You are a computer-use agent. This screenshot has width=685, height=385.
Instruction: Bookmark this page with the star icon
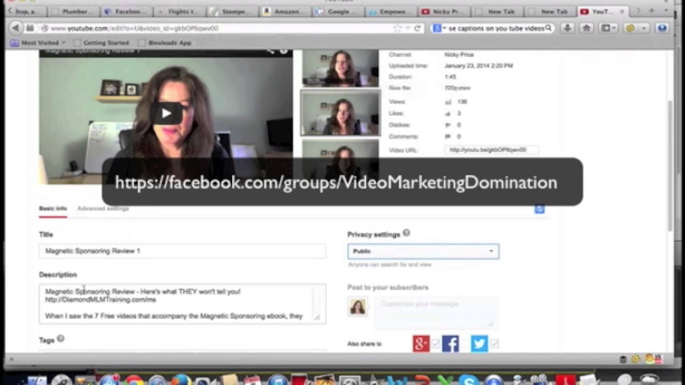[397, 28]
